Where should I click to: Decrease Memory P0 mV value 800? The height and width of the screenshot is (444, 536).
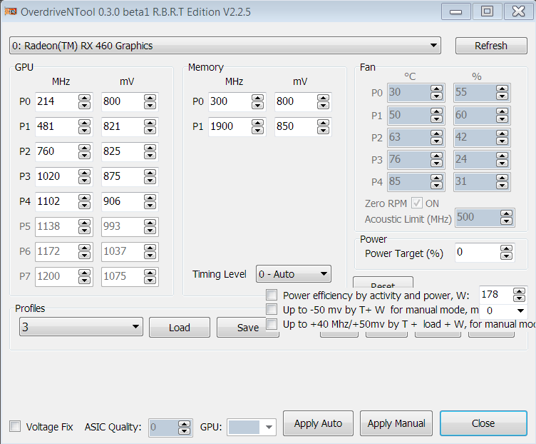pos(323,105)
